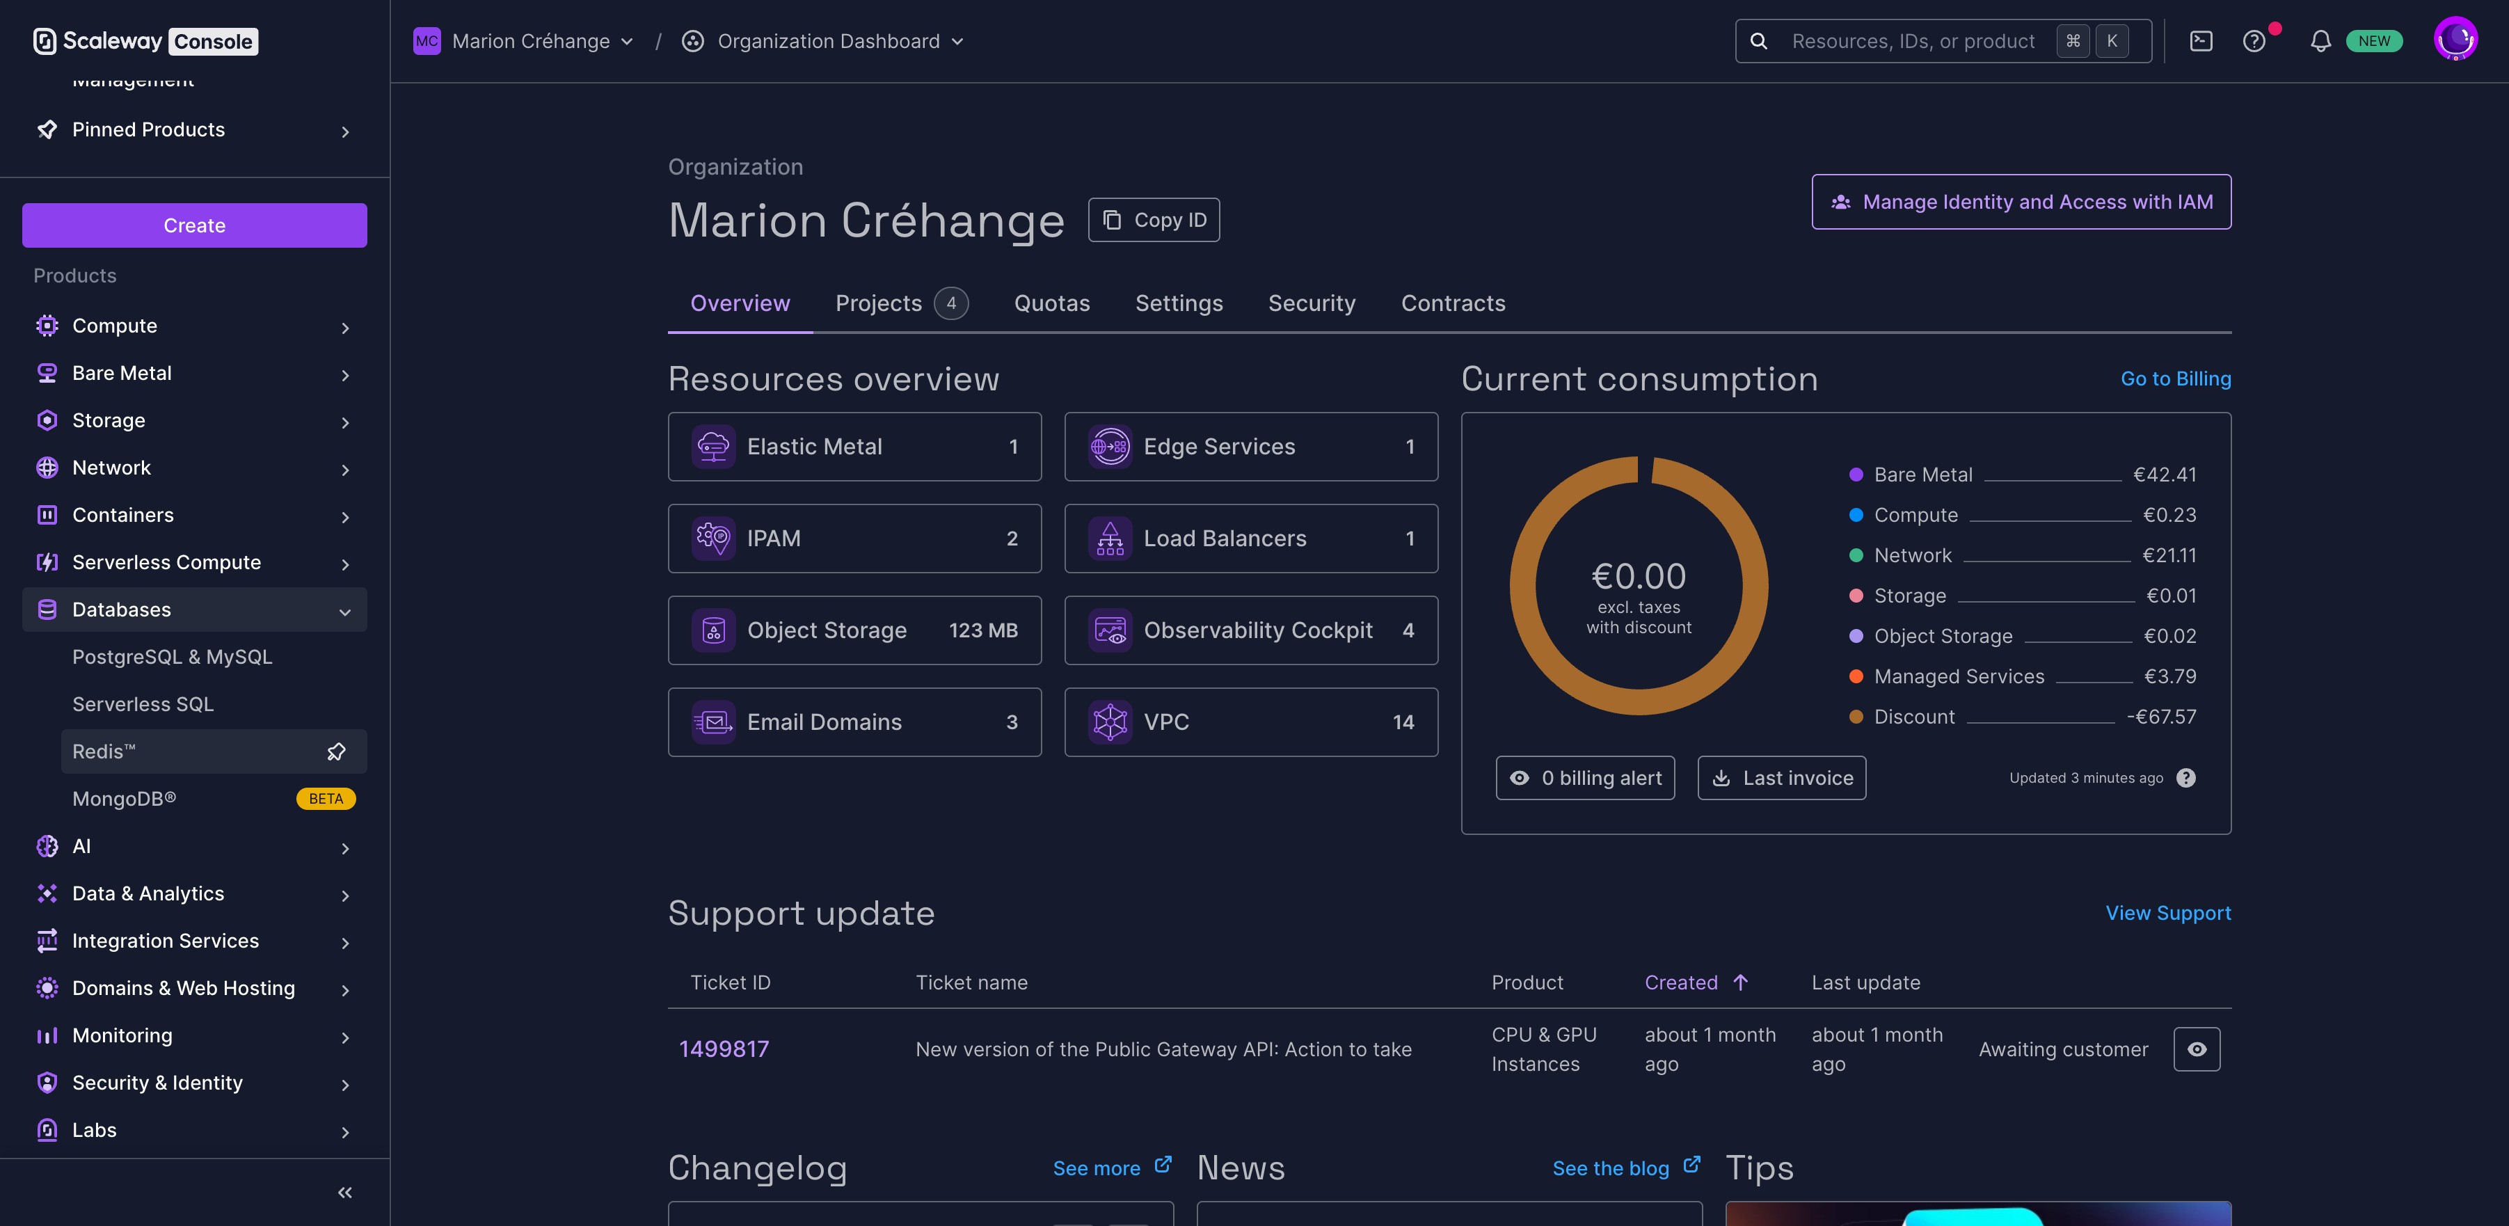Click the search magnifier icon

1758,41
